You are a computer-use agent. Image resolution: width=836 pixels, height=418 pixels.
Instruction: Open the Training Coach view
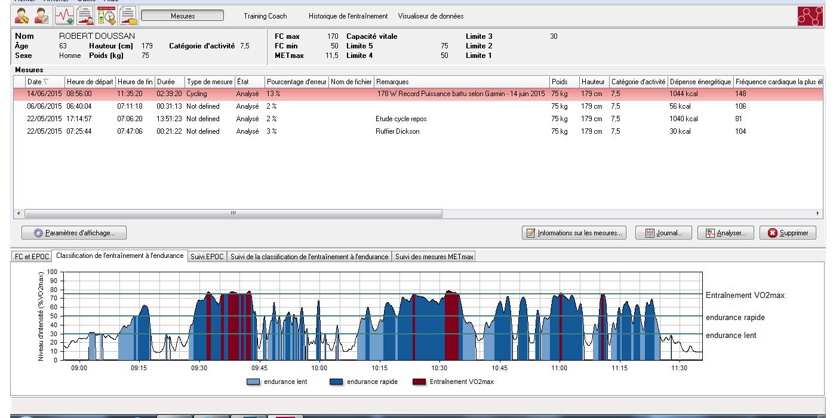pyautogui.click(x=265, y=16)
